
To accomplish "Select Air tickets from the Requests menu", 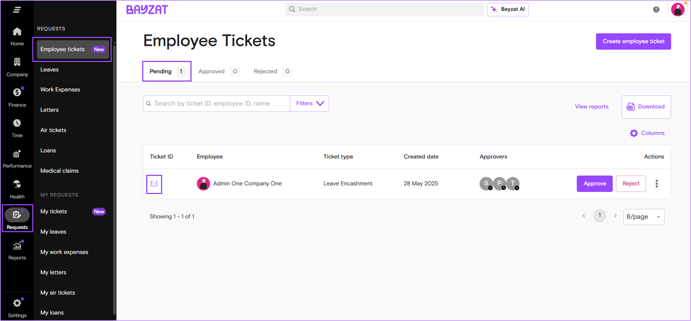I will (53, 130).
